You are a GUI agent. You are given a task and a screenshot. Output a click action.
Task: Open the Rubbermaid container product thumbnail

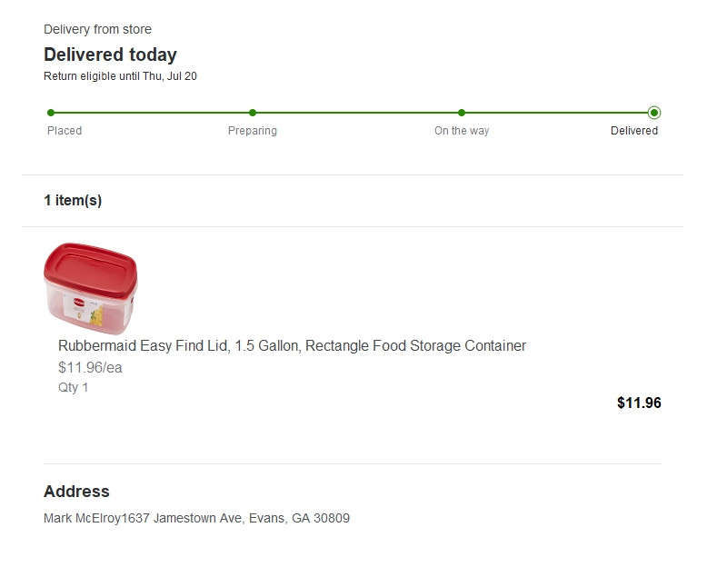pyautogui.click(x=91, y=288)
